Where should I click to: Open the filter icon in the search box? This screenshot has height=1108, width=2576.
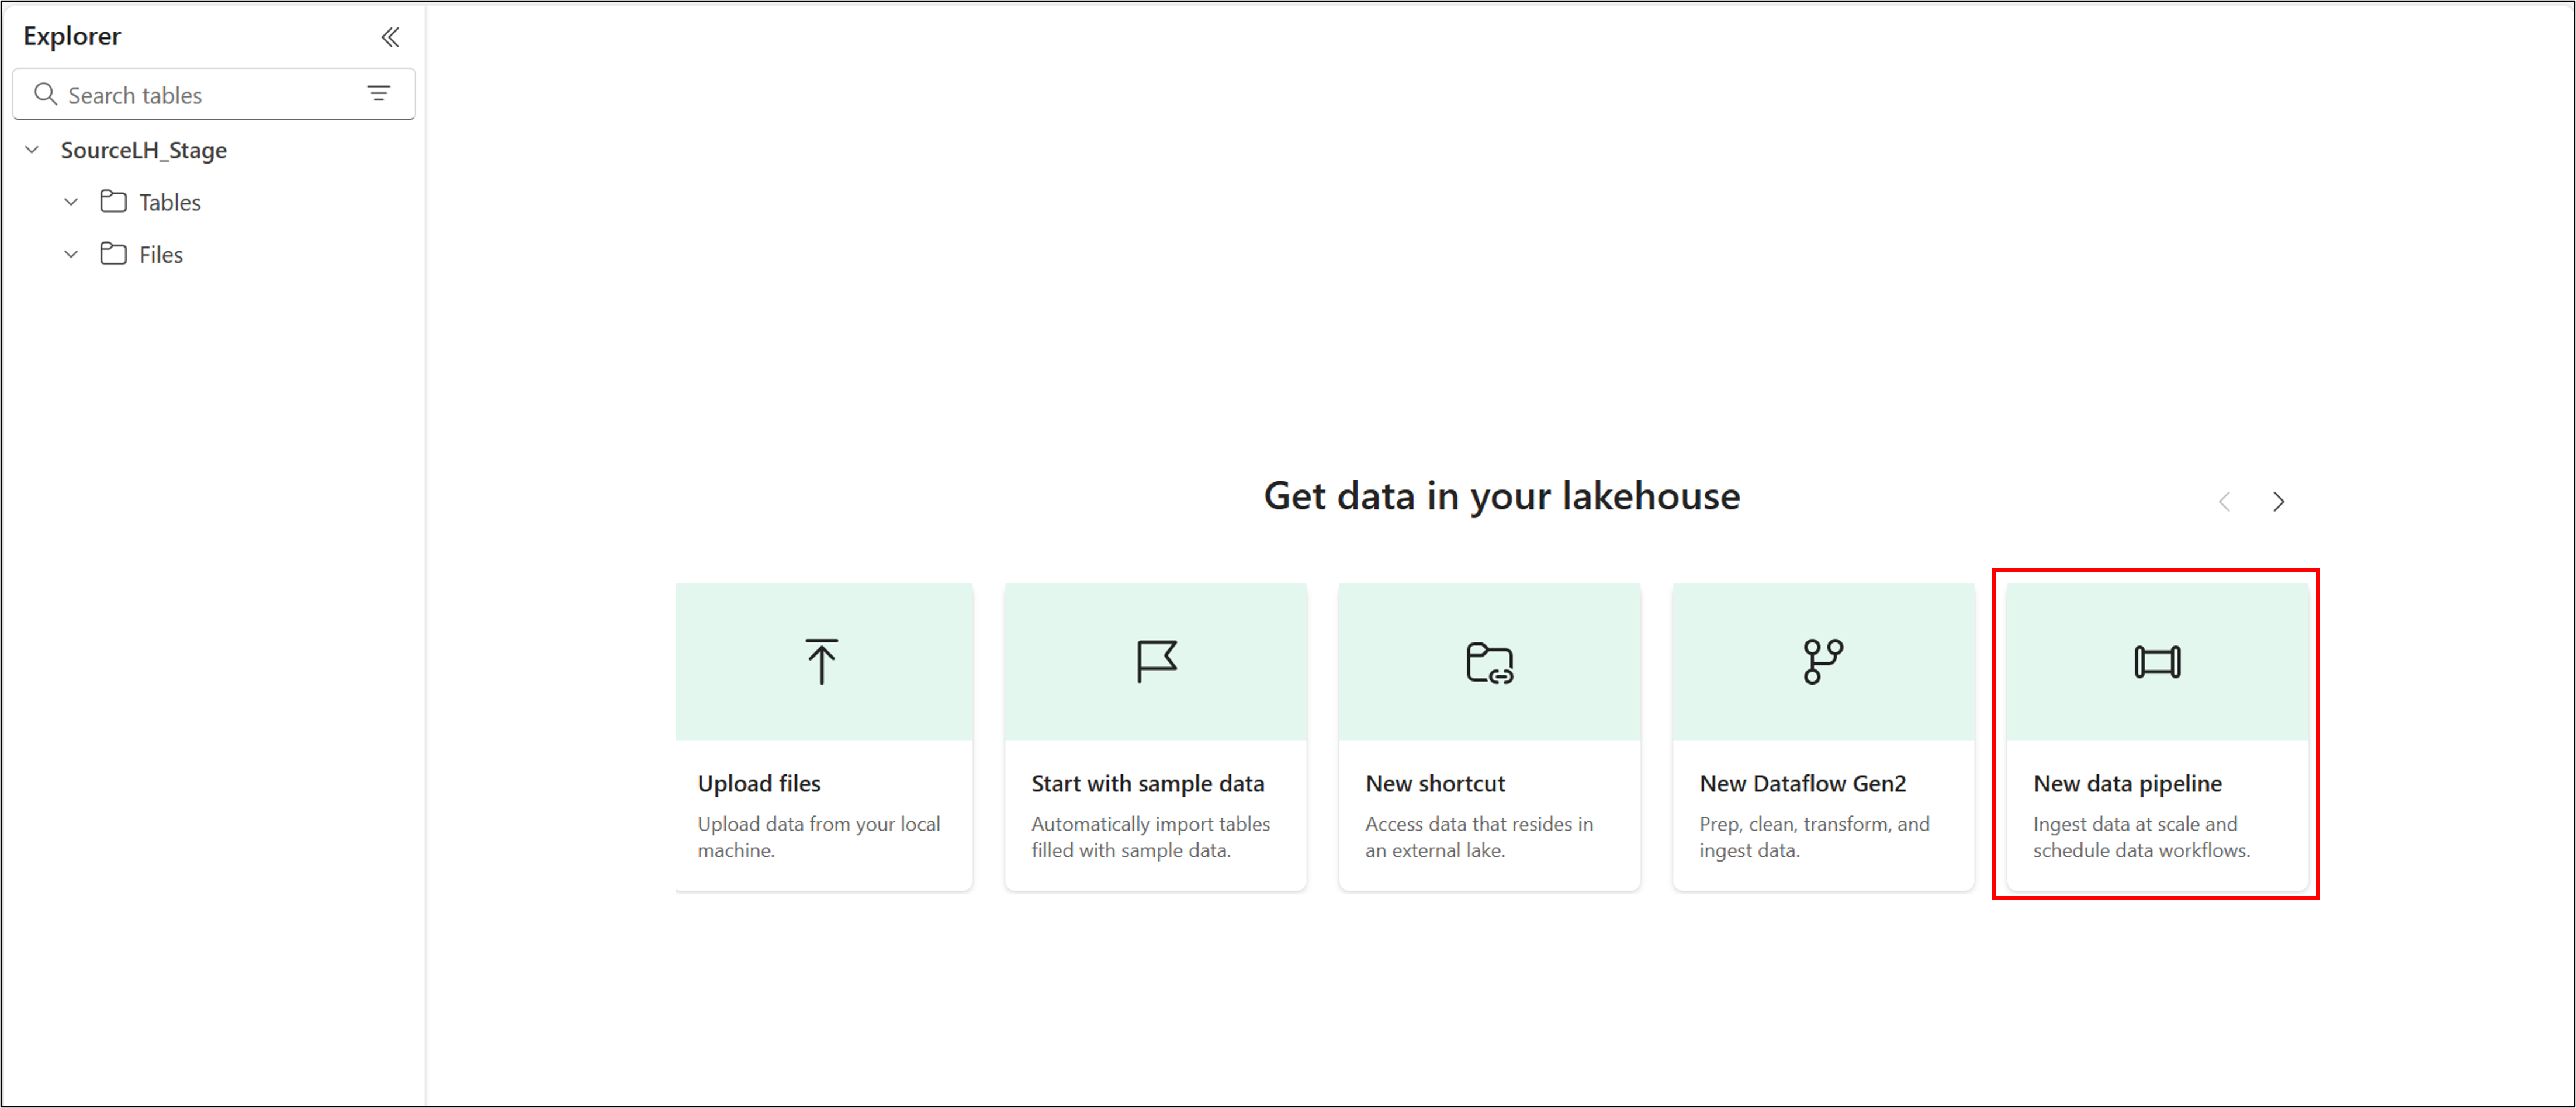[378, 94]
